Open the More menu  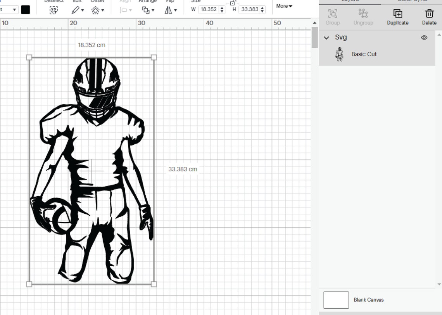click(283, 6)
